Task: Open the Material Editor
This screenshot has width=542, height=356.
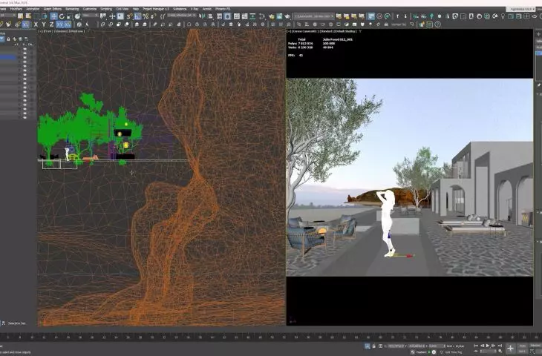Action: tap(261, 16)
